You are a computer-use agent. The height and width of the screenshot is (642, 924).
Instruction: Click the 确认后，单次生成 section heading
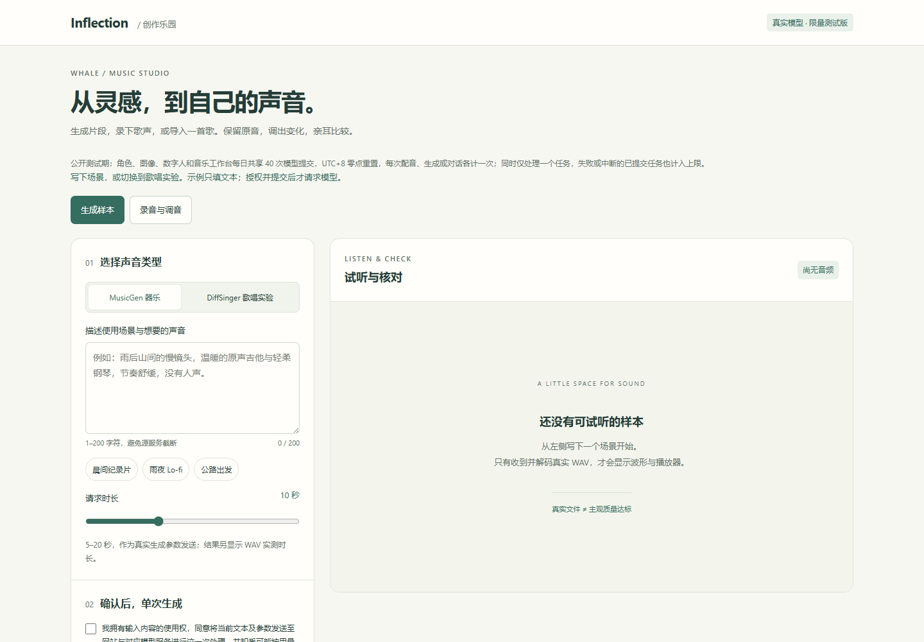tap(141, 603)
